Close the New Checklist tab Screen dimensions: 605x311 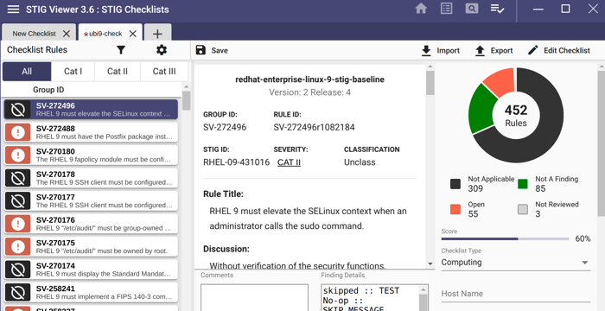tap(67, 34)
